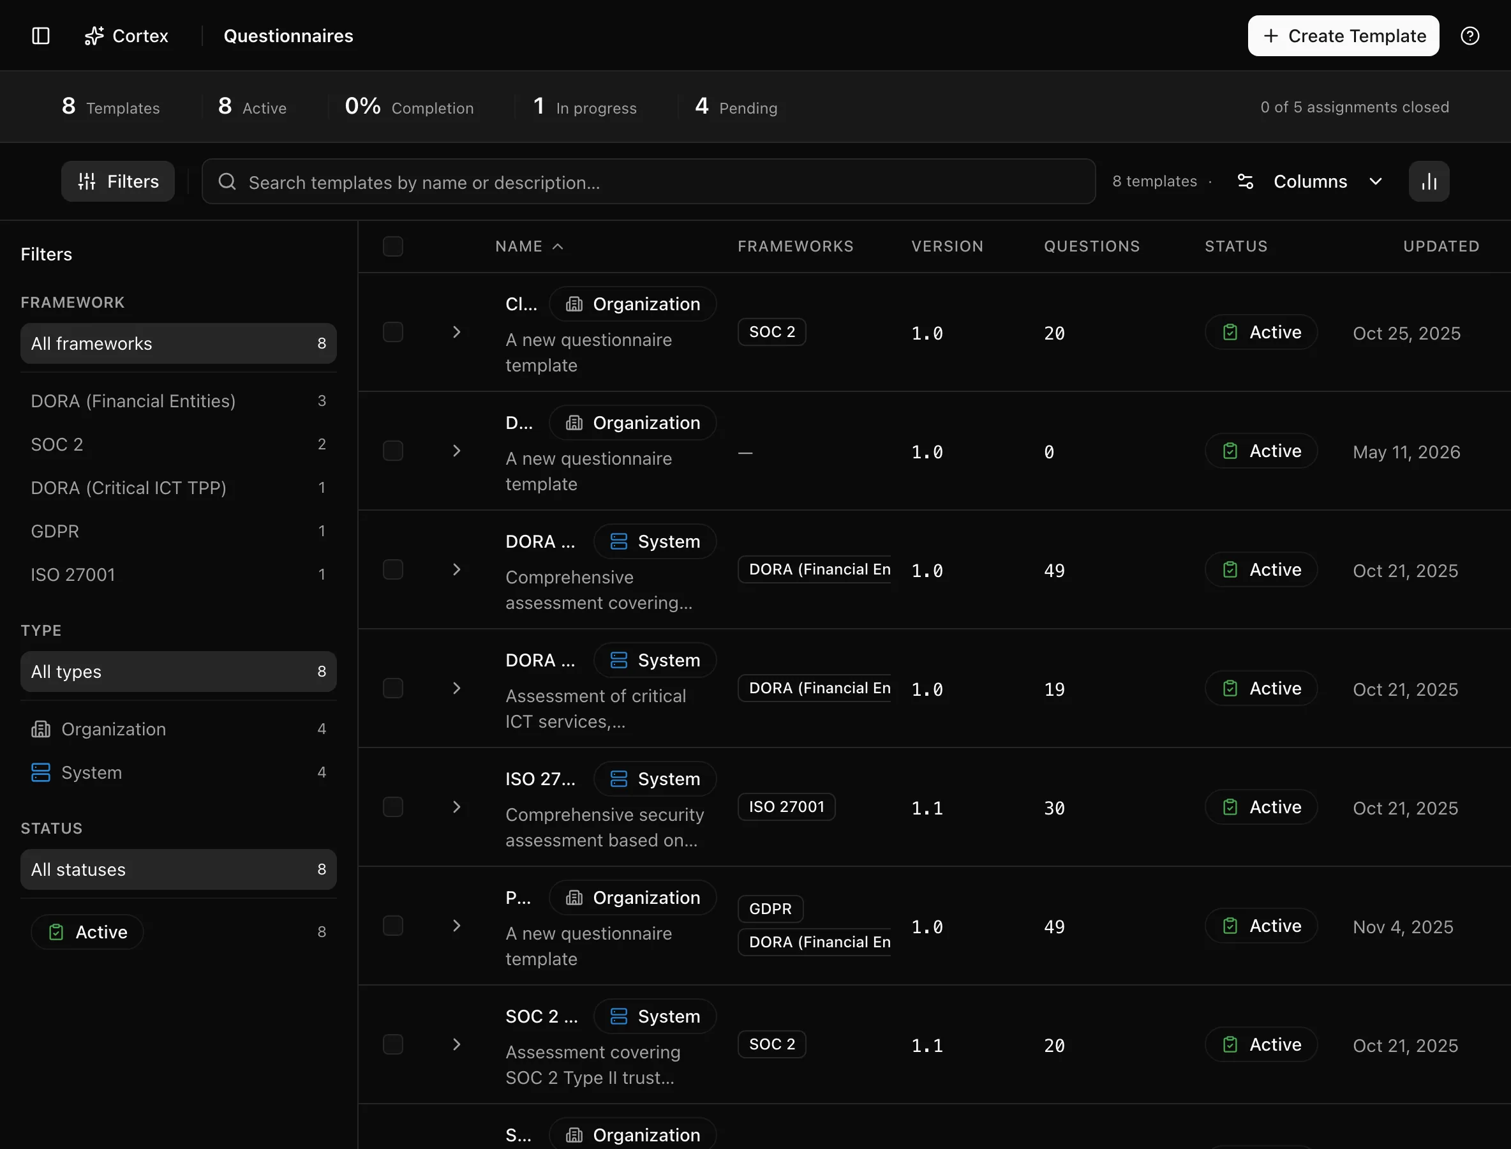
Task: Check the box for the ISO 27... row
Action: tap(393, 807)
